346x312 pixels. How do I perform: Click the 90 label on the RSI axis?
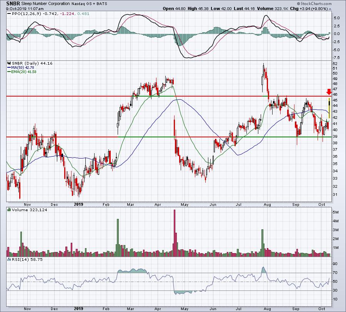click(x=335, y=264)
